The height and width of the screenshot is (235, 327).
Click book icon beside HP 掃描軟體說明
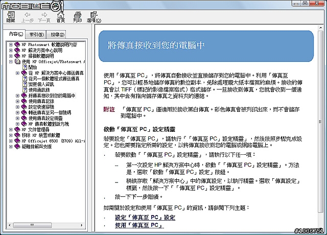tap(17, 56)
